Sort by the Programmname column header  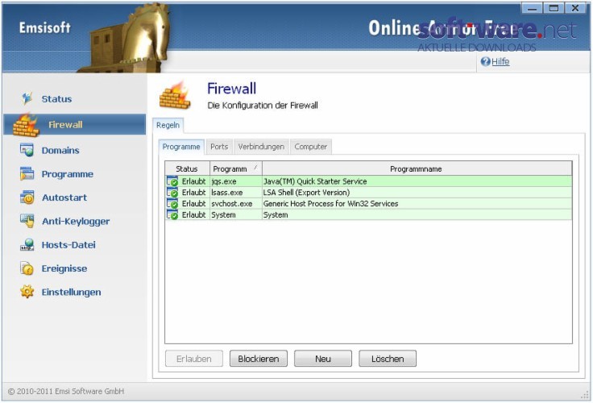pyautogui.click(x=417, y=168)
